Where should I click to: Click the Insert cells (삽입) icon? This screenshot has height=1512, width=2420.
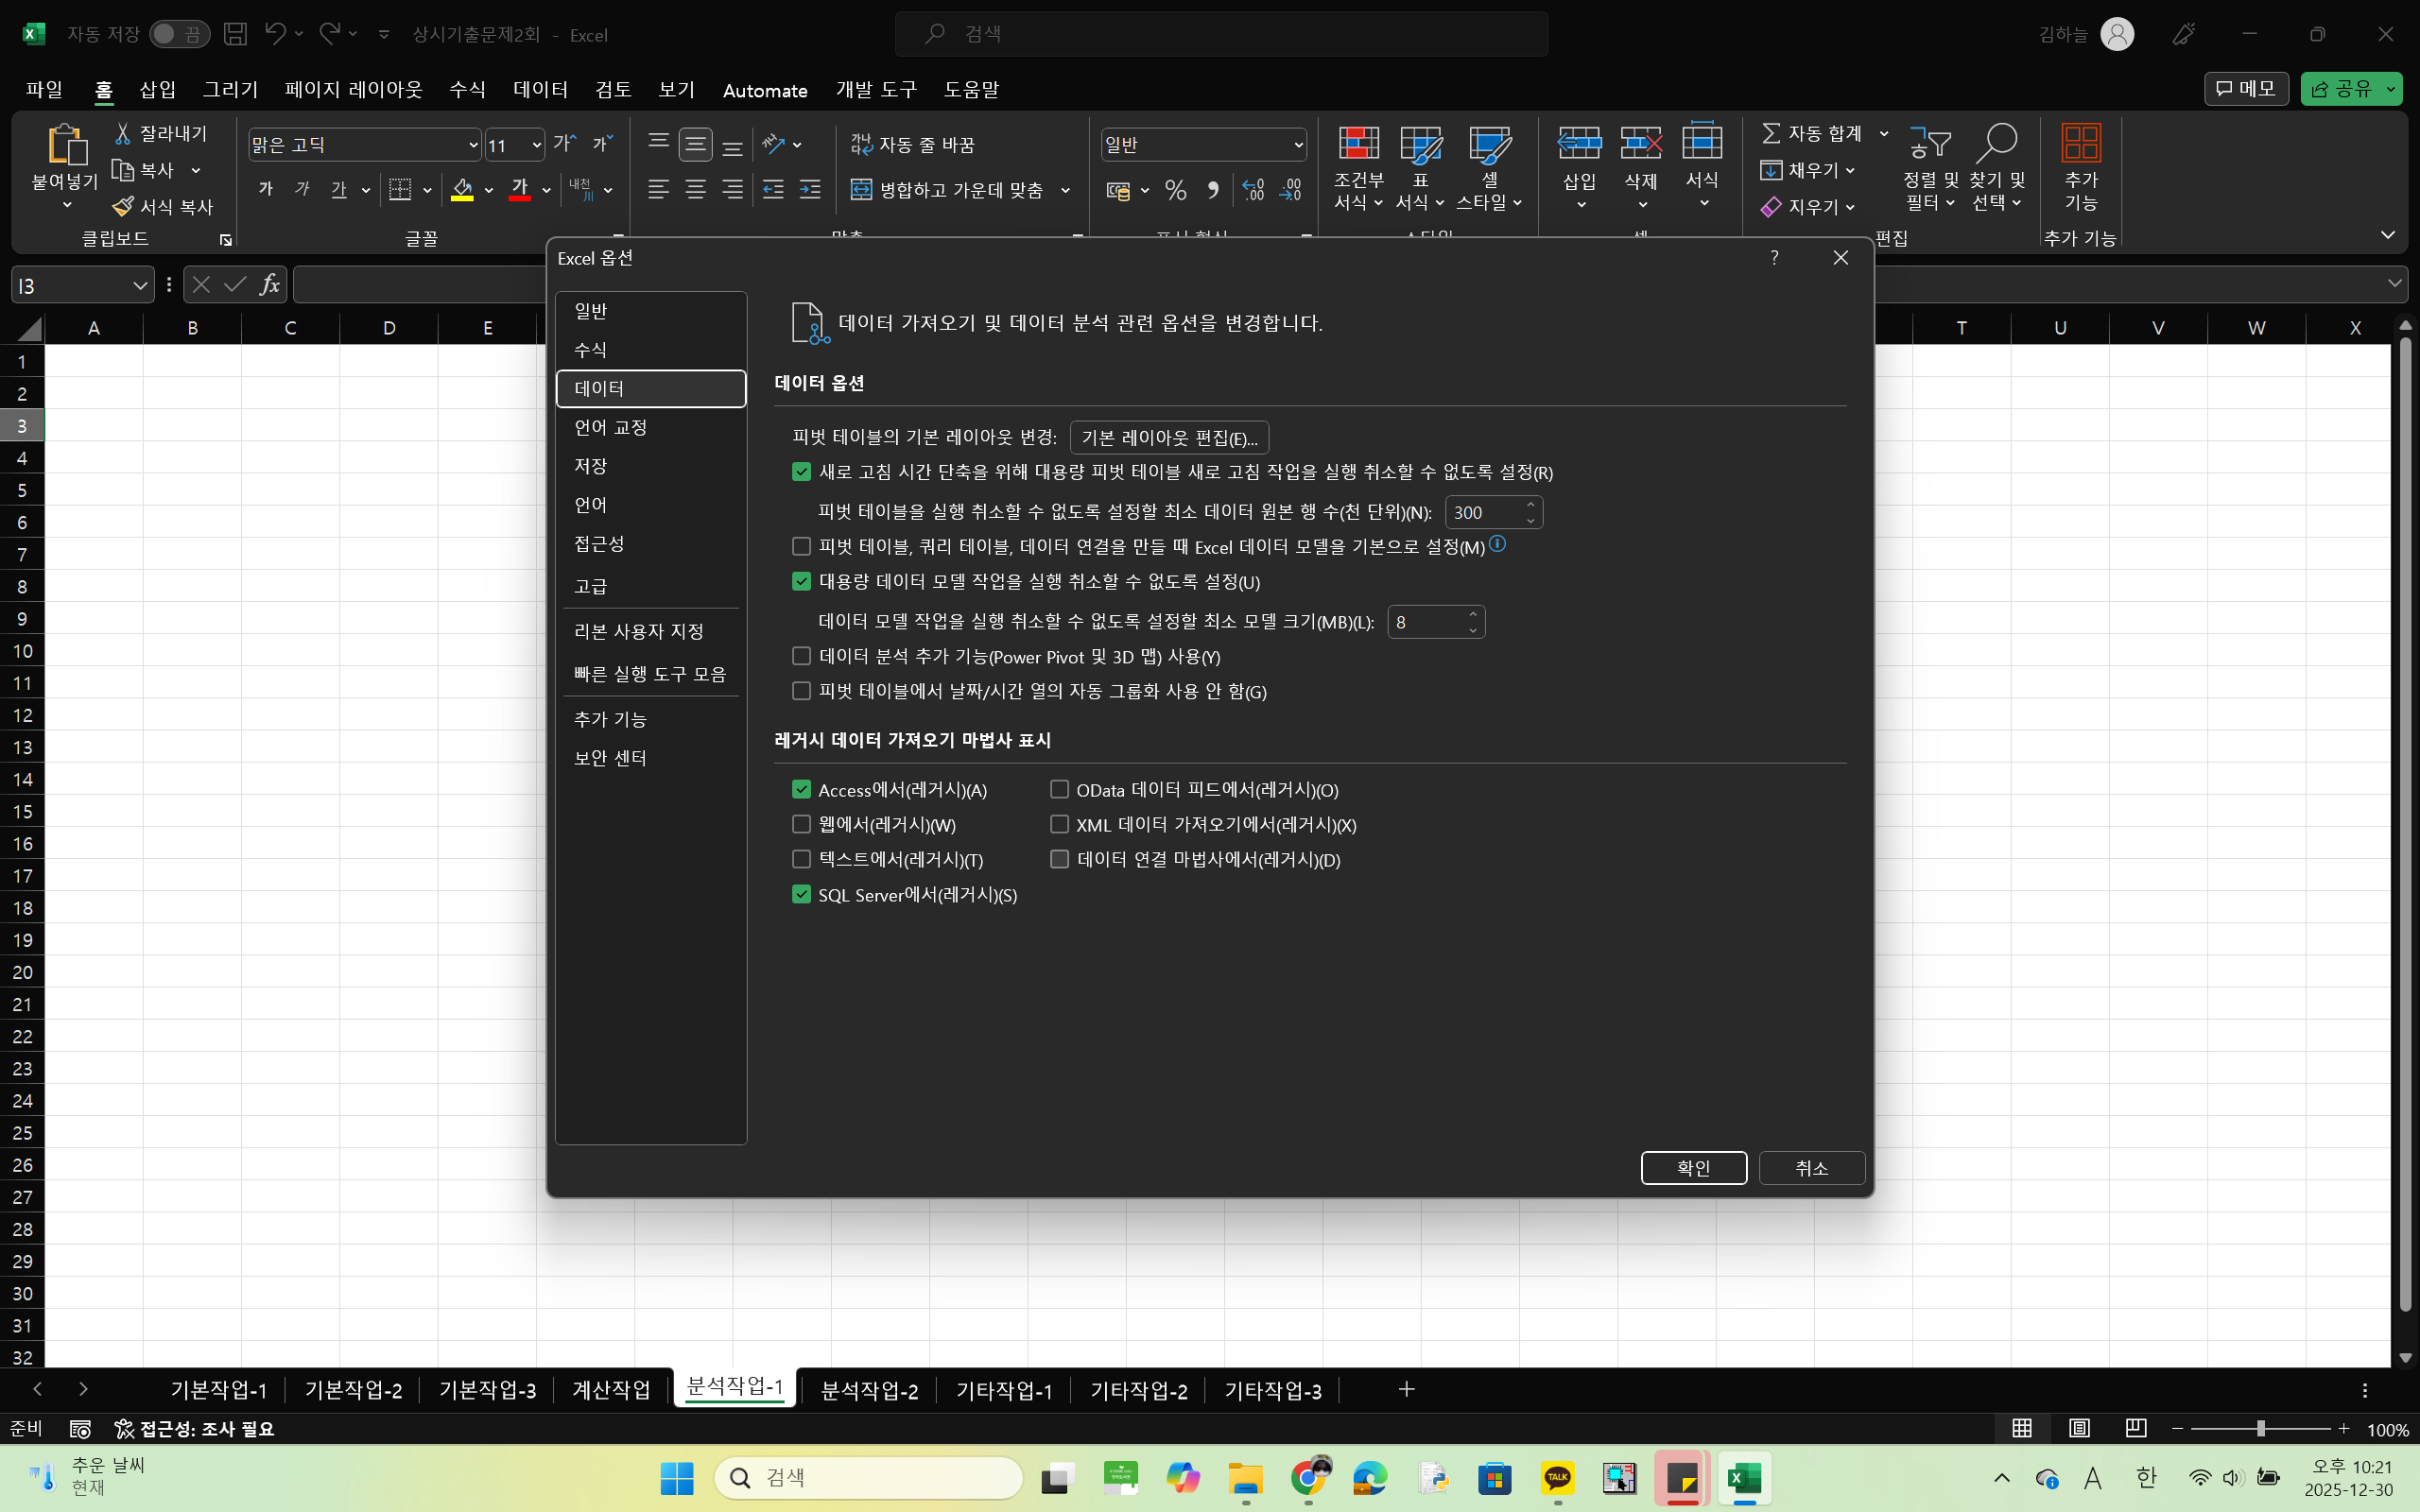tap(1580, 144)
